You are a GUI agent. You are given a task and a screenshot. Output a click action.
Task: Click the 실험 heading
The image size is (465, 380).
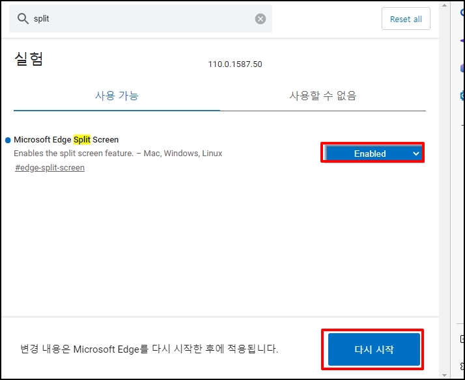tap(29, 59)
